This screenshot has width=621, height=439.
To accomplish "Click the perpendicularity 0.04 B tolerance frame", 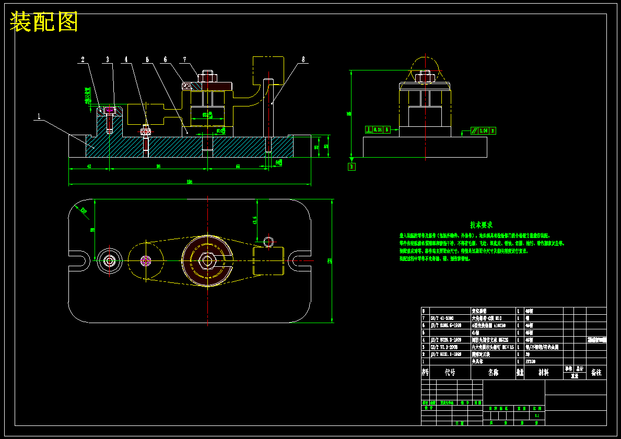I will [378, 129].
